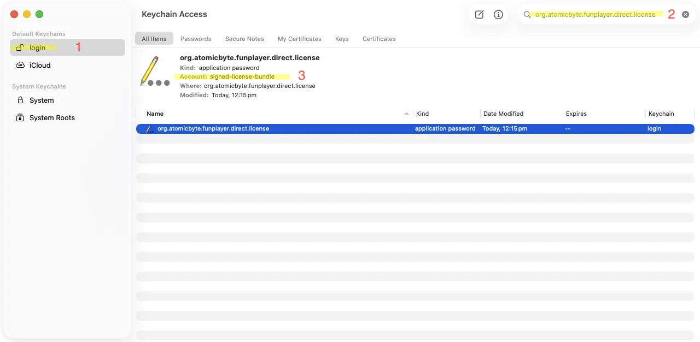Click the search magnifier icon
Screen dimensions: 700x342
(x=527, y=15)
